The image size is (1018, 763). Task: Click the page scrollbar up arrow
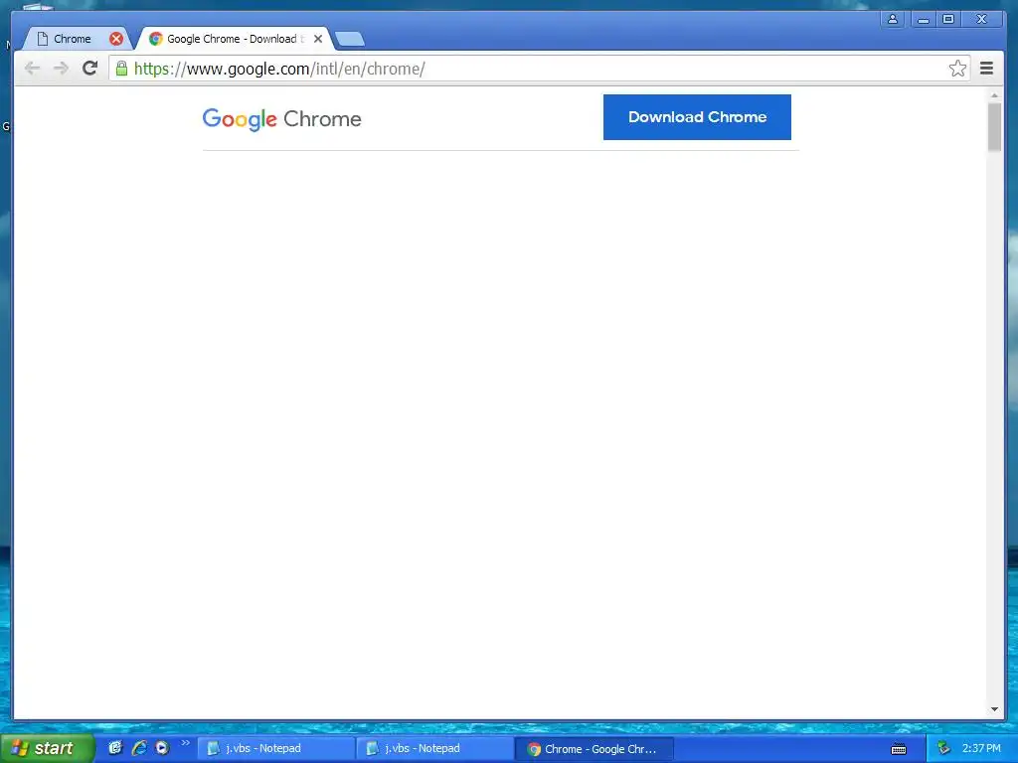pyautogui.click(x=994, y=95)
